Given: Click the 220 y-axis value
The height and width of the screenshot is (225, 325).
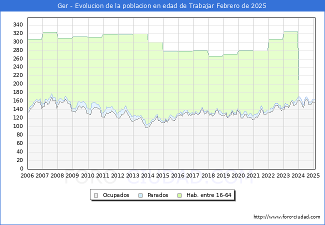Looking at the screenshot, I should pyautogui.click(x=18, y=75).
